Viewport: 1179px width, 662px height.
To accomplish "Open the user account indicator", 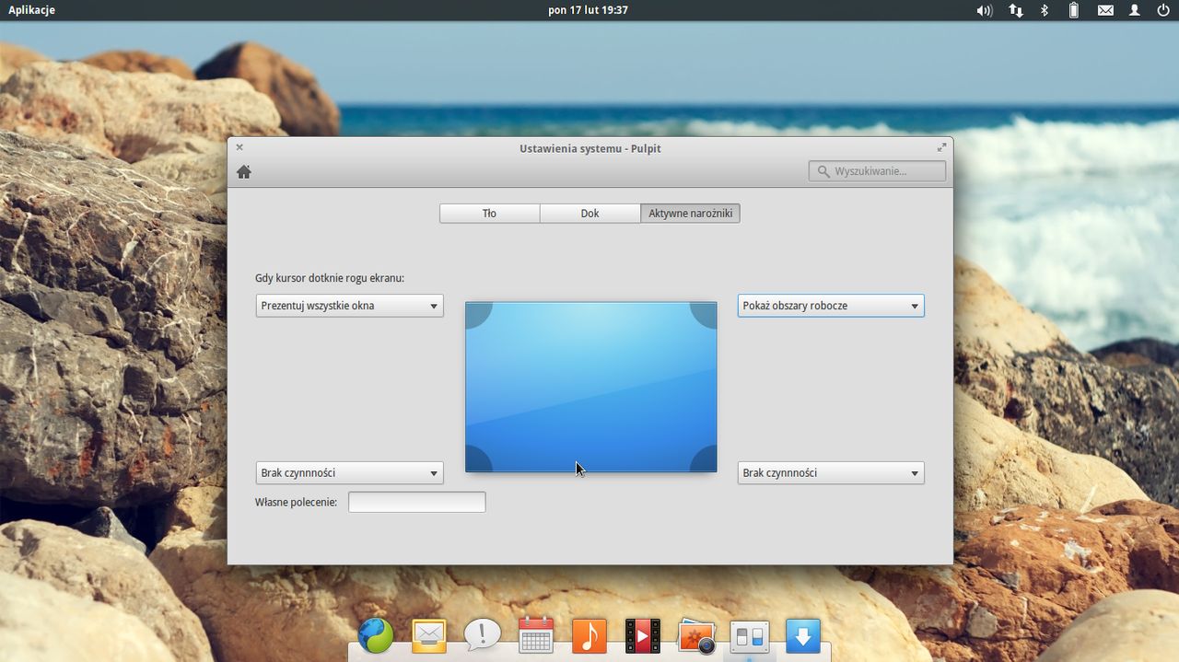I will pyautogui.click(x=1135, y=10).
